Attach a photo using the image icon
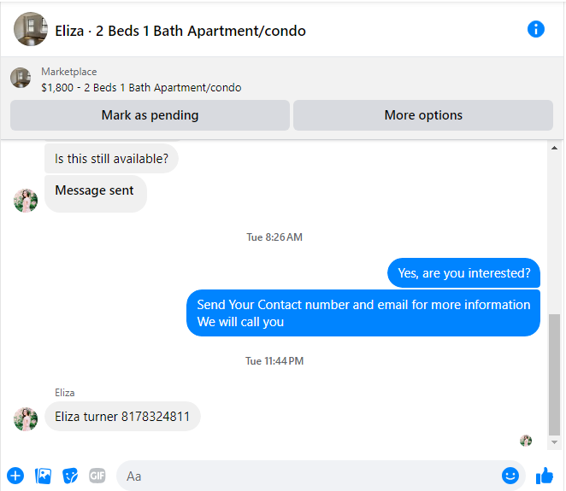Image resolution: width=566 pixels, height=491 pixels. [43, 476]
